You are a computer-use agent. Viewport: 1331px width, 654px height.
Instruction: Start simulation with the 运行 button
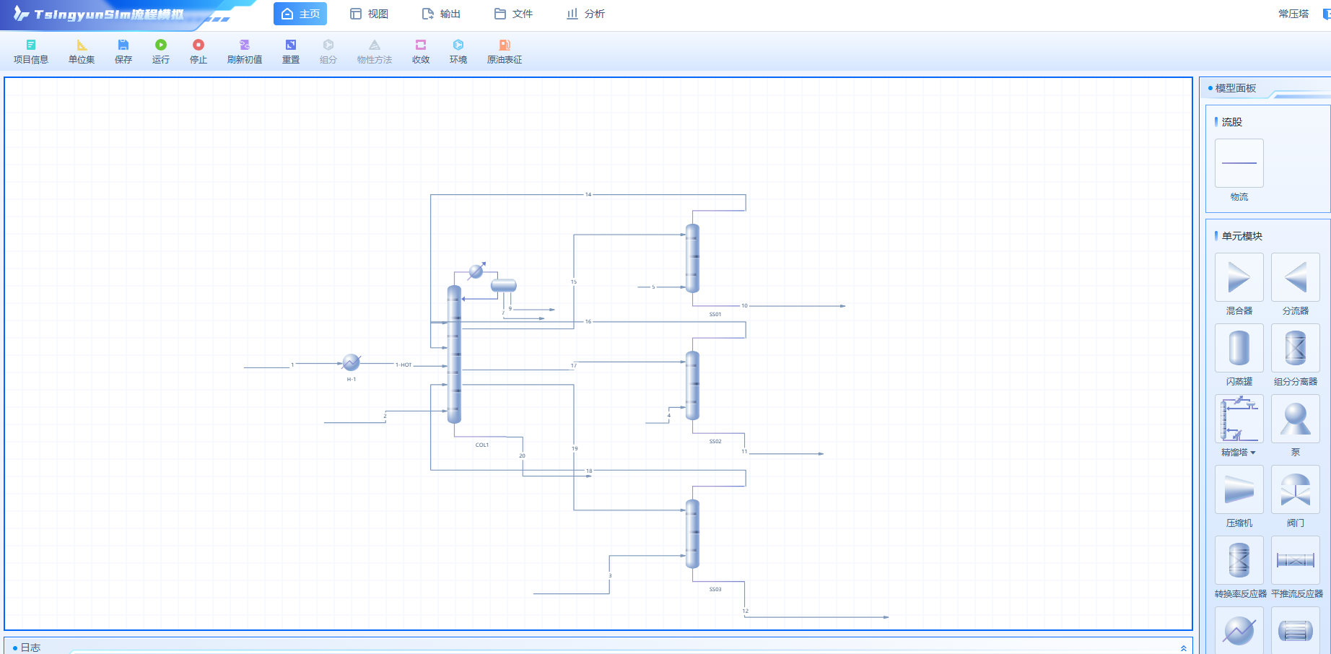click(x=161, y=52)
